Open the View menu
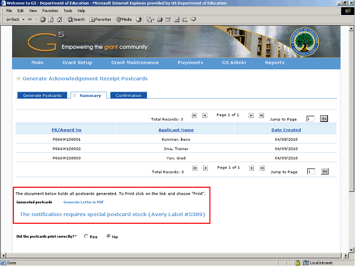 click(33, 11)
